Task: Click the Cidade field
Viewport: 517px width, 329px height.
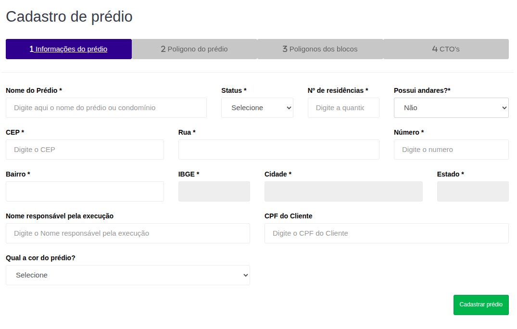Action: (343, 191)
